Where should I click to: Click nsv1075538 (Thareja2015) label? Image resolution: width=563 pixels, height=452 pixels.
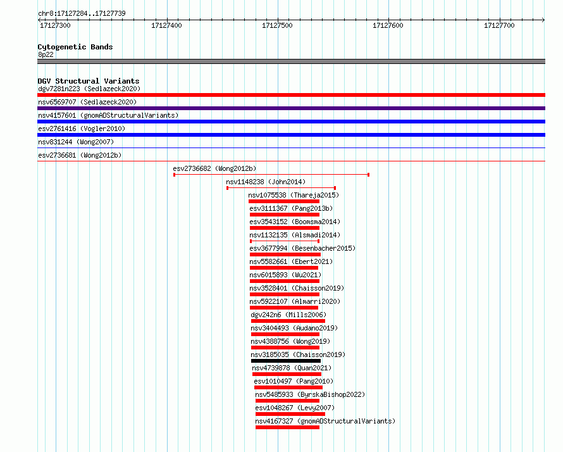(294, 195)
